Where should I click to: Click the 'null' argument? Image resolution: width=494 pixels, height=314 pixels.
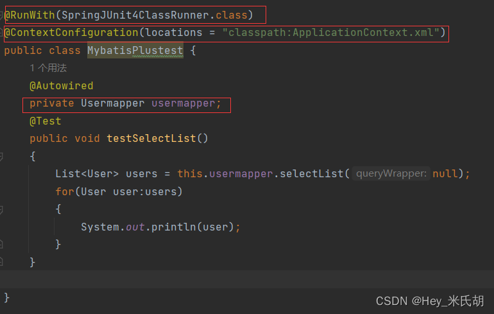coord(445,174)
